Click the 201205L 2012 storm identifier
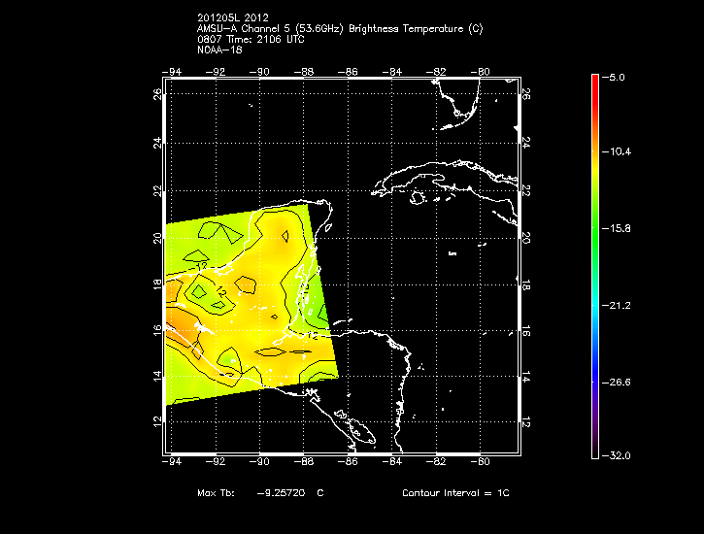Image resolution: width=704 pixels, height=534 pixels. click(x=233, y=17)
